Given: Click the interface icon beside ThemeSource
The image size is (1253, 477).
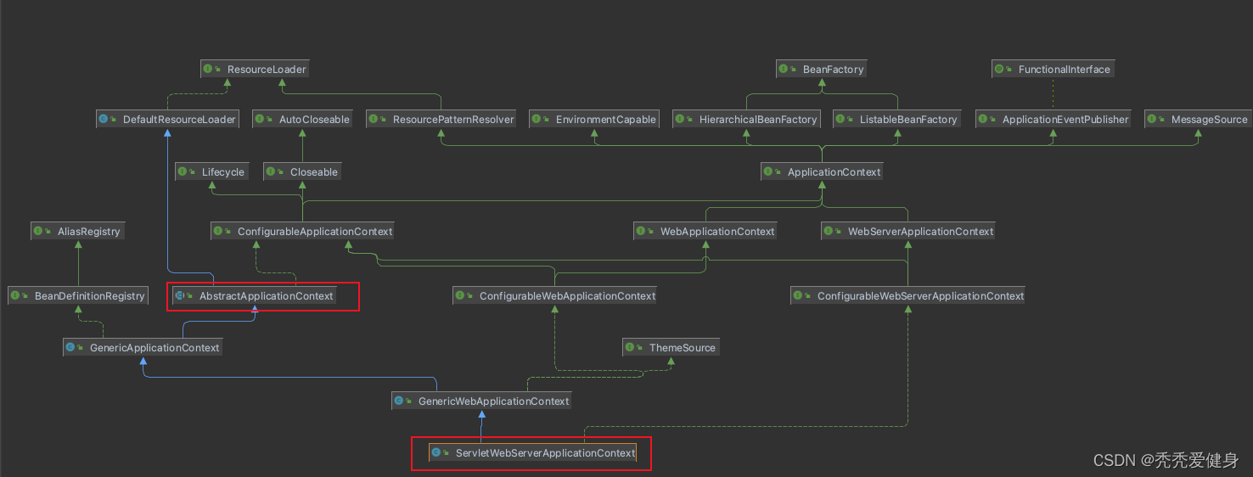Looking at the screenshot, I should coord(631,348).
